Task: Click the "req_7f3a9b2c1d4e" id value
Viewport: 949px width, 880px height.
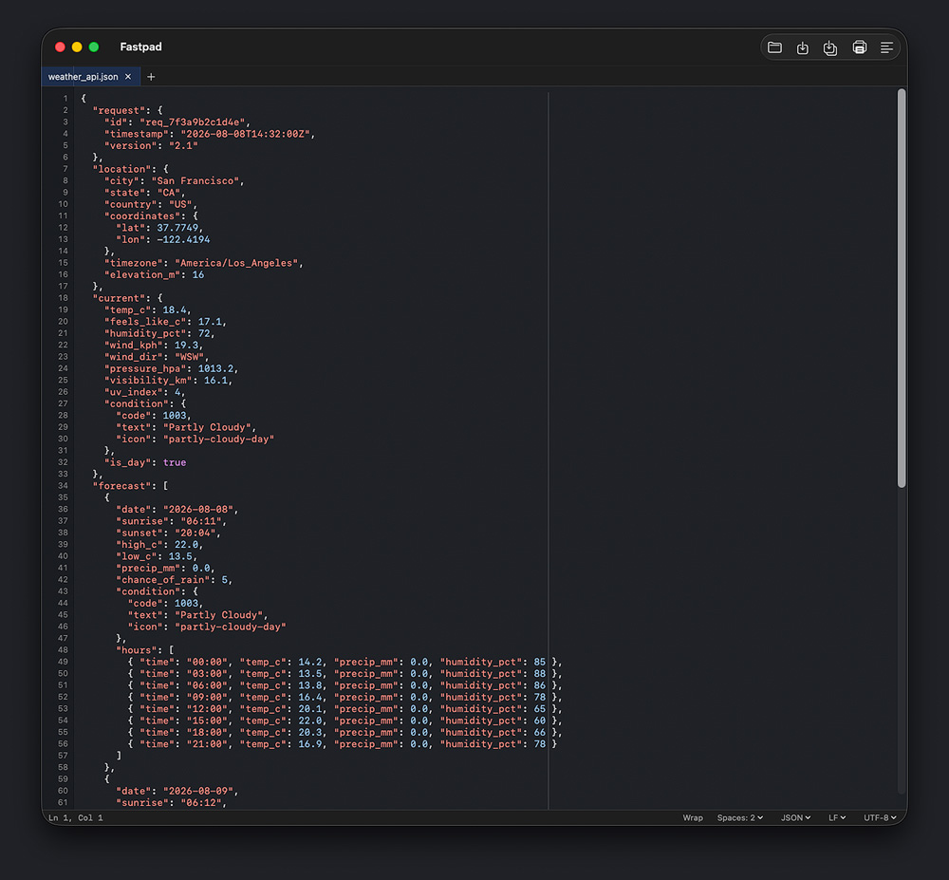Action: point(192,122)
